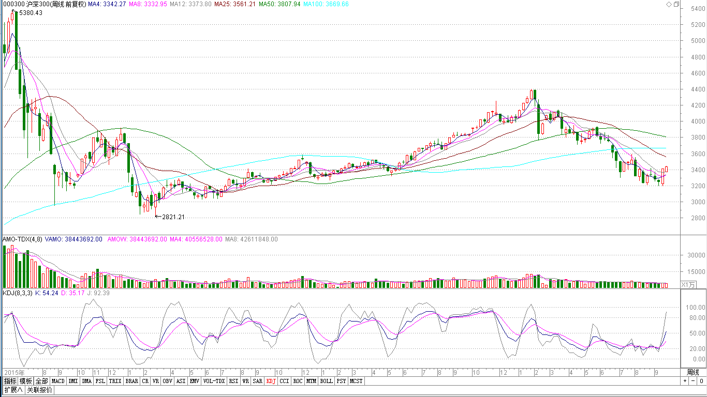Click the KDJ(8,3,3) indicator label
The width and height of the screenshot is (707, 397).
[x=18, y=293]
